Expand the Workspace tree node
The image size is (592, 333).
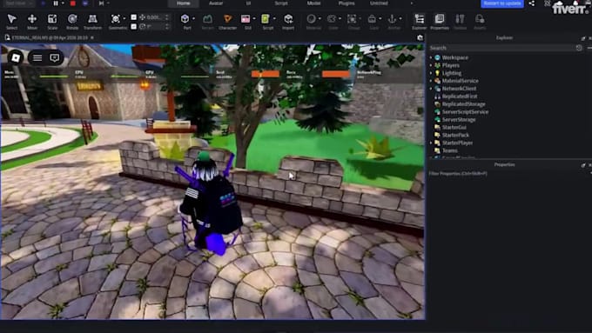tap(431, 57)
